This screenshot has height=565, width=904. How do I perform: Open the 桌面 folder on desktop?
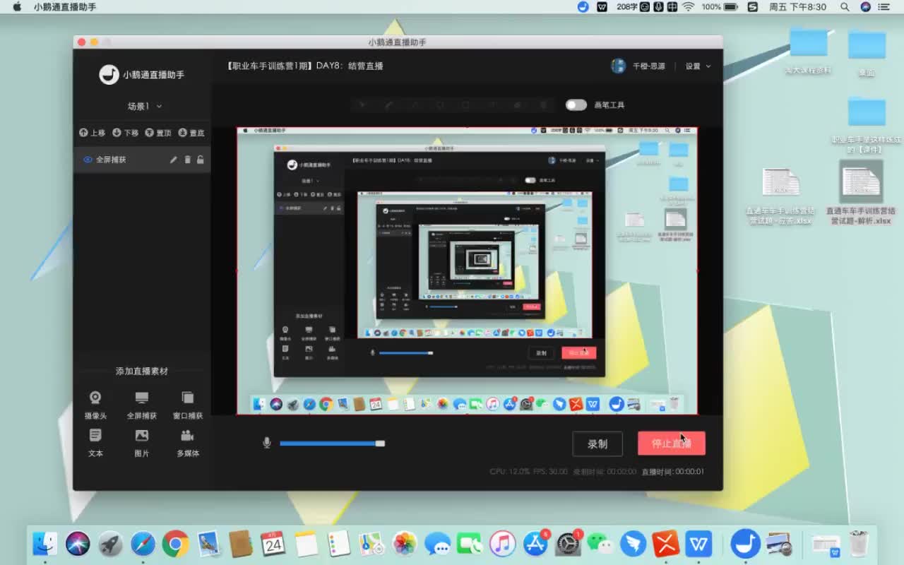point(867,53)
